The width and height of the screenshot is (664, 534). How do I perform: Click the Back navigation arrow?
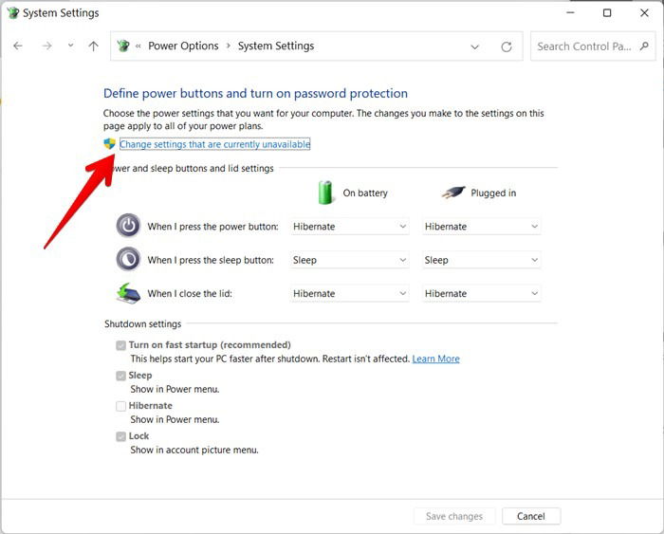click(x=18, y=46)
